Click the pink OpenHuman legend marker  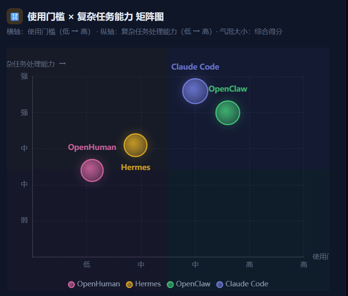tap(71, 284)
